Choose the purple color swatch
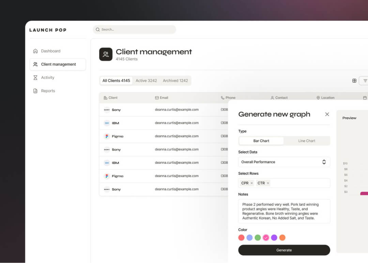The width and height of the screenshot is (368, 263). [x=274, y=238]
